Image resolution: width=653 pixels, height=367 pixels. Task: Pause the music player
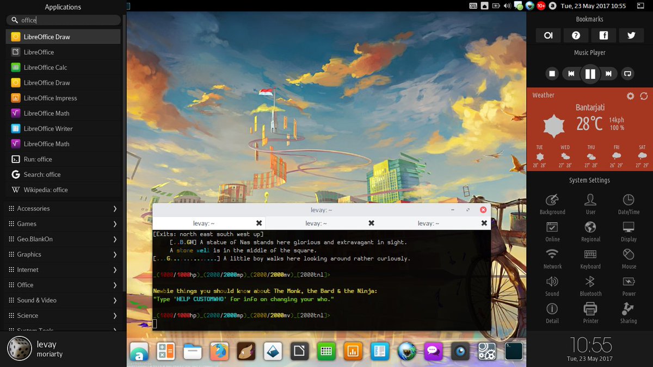point(590,73)
